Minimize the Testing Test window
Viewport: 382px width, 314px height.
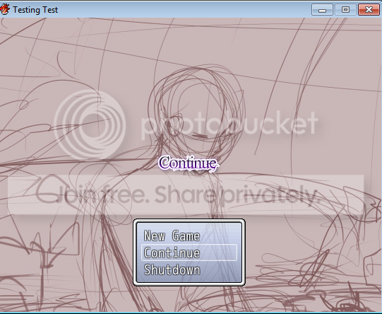point(322,10)
